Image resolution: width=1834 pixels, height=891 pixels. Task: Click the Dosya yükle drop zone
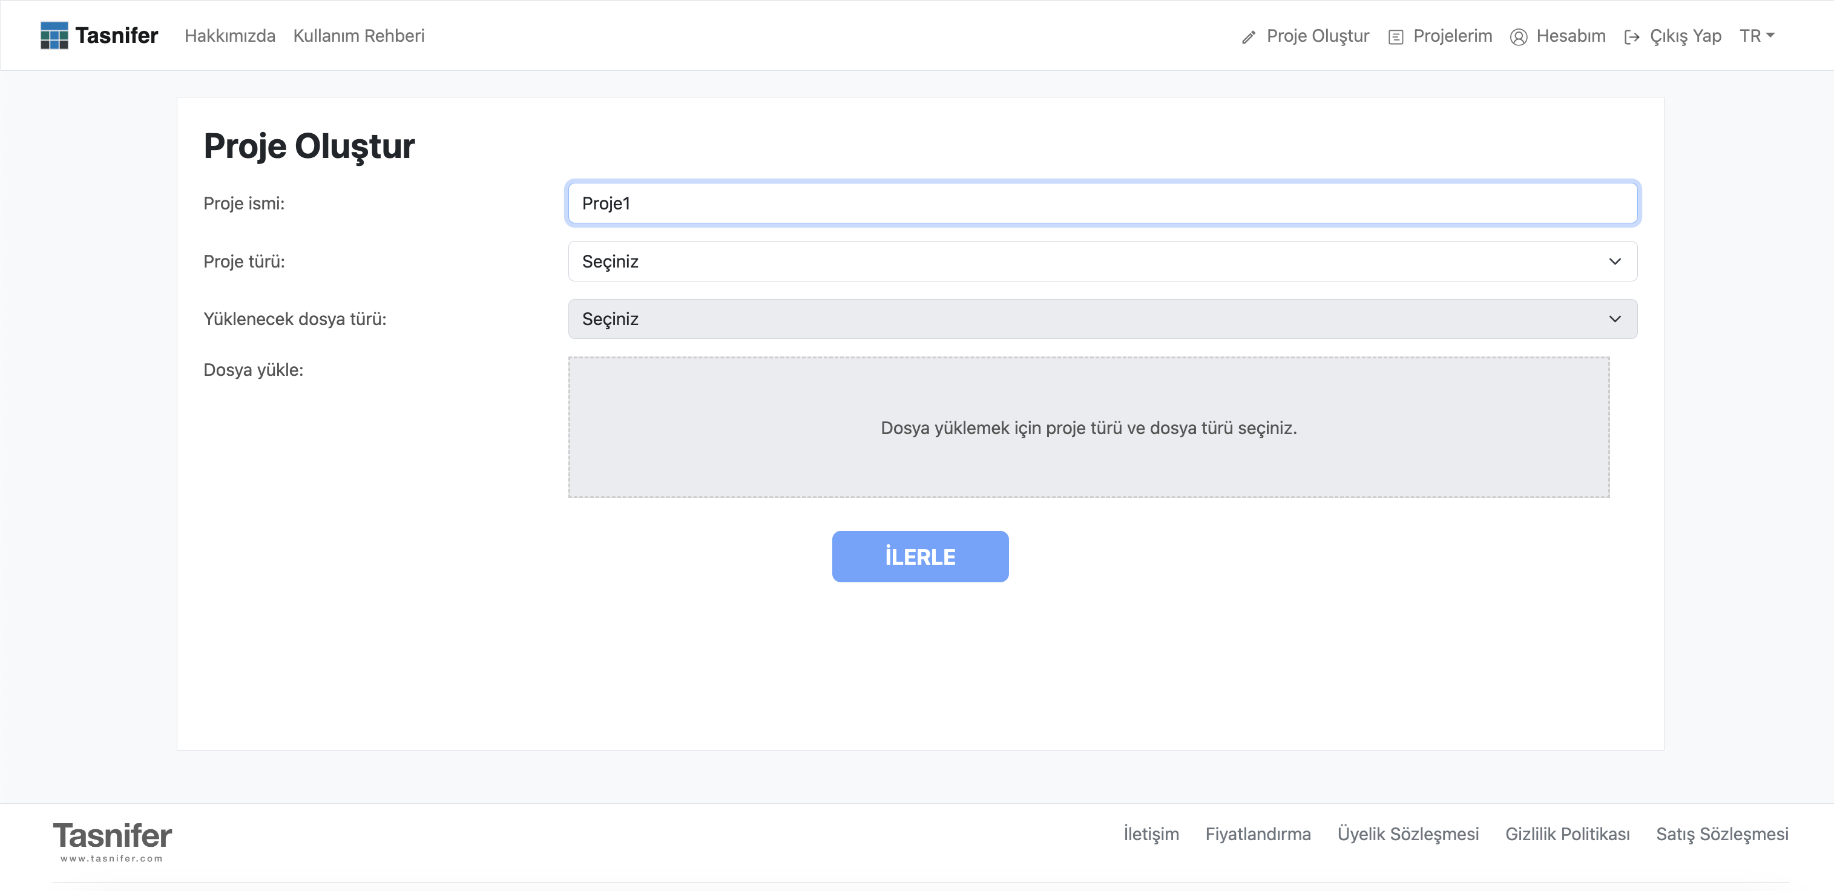pos(1088,427)
